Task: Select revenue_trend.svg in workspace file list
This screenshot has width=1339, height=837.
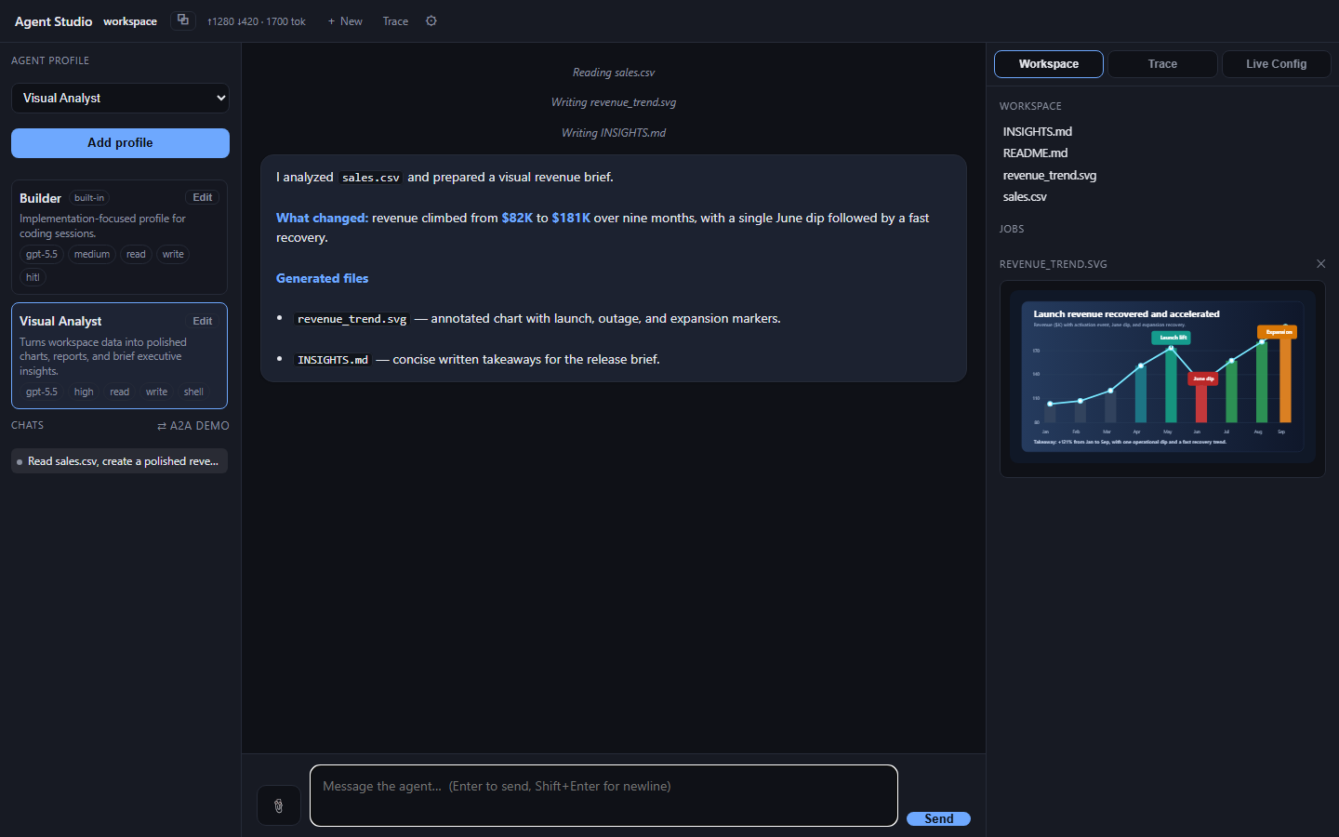Action: 1049,176
